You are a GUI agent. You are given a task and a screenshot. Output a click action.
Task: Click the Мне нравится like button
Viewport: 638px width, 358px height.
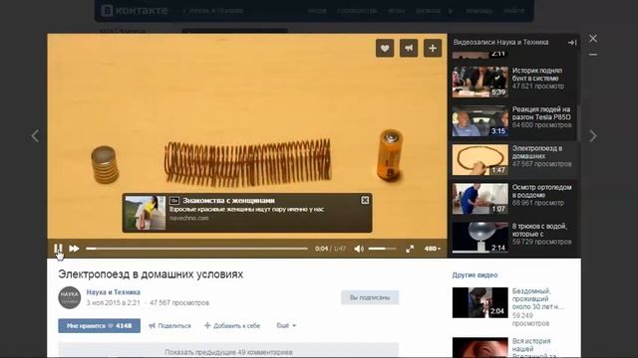[100, 325]
